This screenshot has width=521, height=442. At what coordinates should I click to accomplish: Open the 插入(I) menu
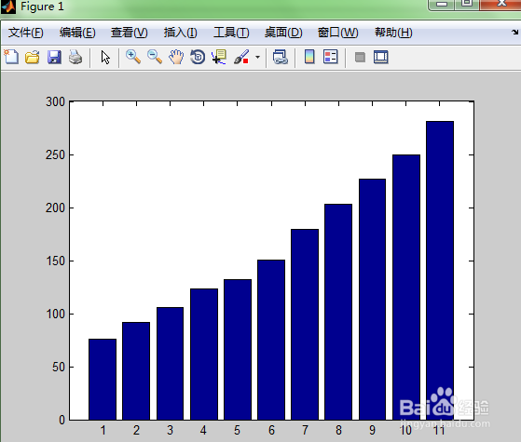click(x=181, y=33)
